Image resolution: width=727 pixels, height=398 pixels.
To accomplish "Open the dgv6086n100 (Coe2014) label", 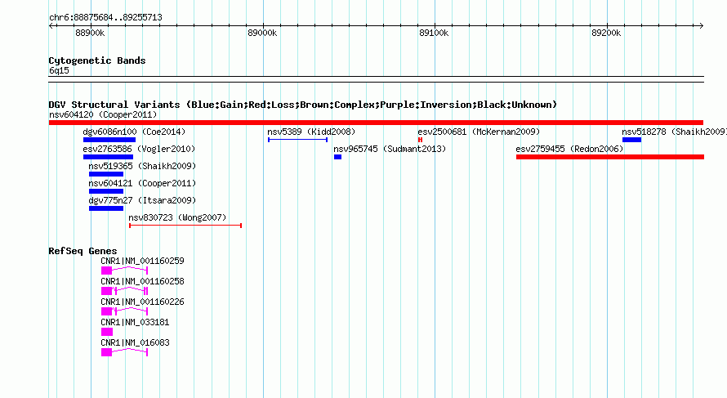I will click(134, 132).
